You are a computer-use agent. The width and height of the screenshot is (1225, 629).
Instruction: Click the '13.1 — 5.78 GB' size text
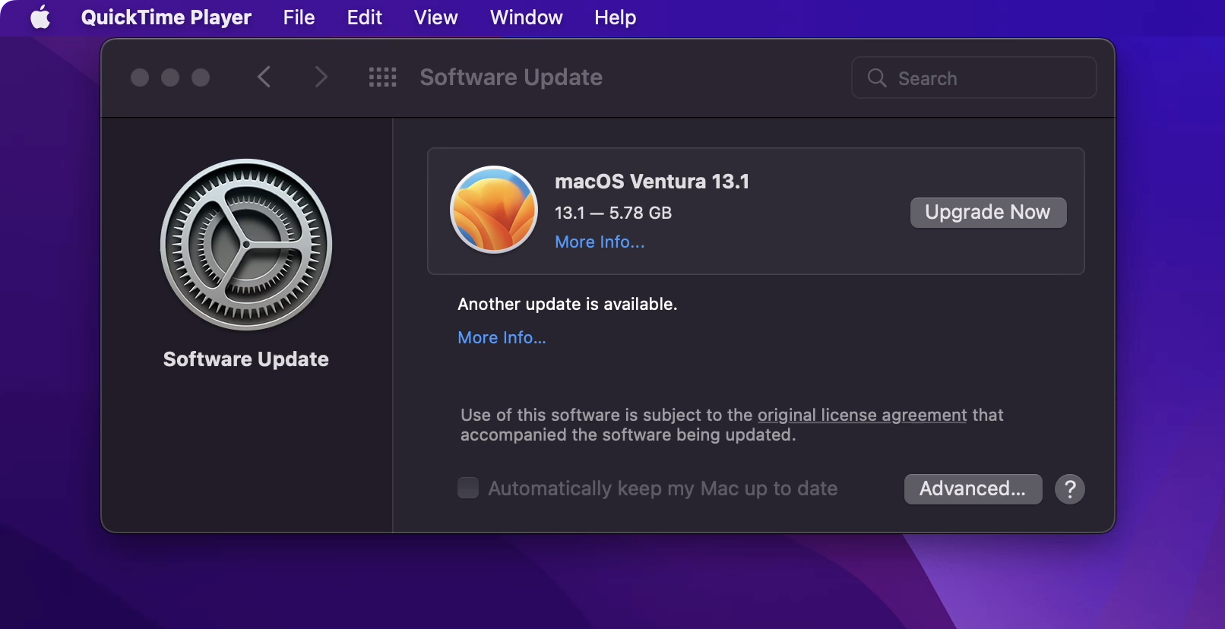pos(613,213)
